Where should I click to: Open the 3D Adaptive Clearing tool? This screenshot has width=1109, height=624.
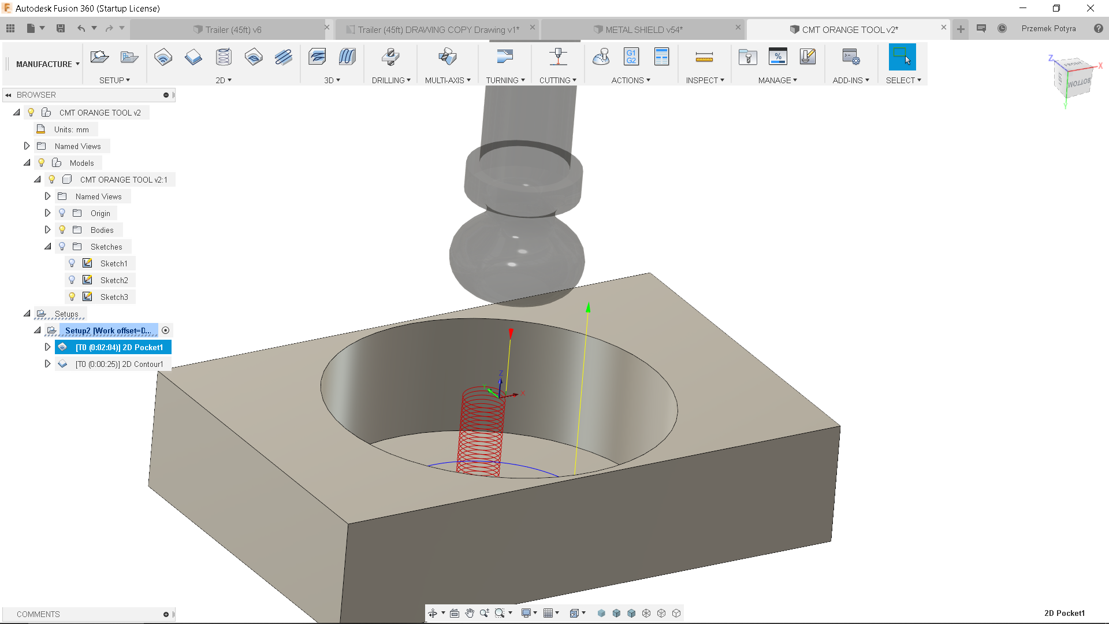coord(317,57)
